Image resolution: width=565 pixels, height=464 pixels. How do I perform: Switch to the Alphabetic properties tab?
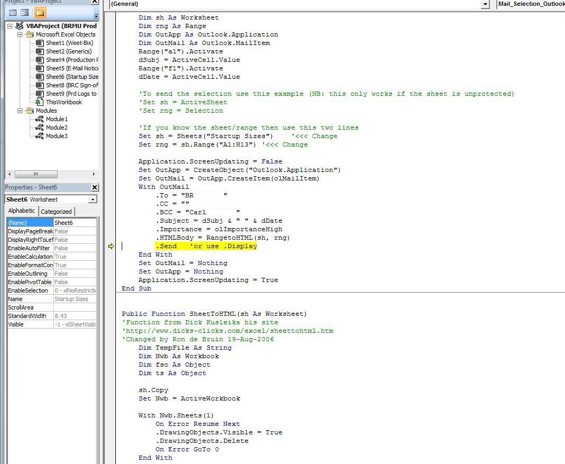click(22, 211)
